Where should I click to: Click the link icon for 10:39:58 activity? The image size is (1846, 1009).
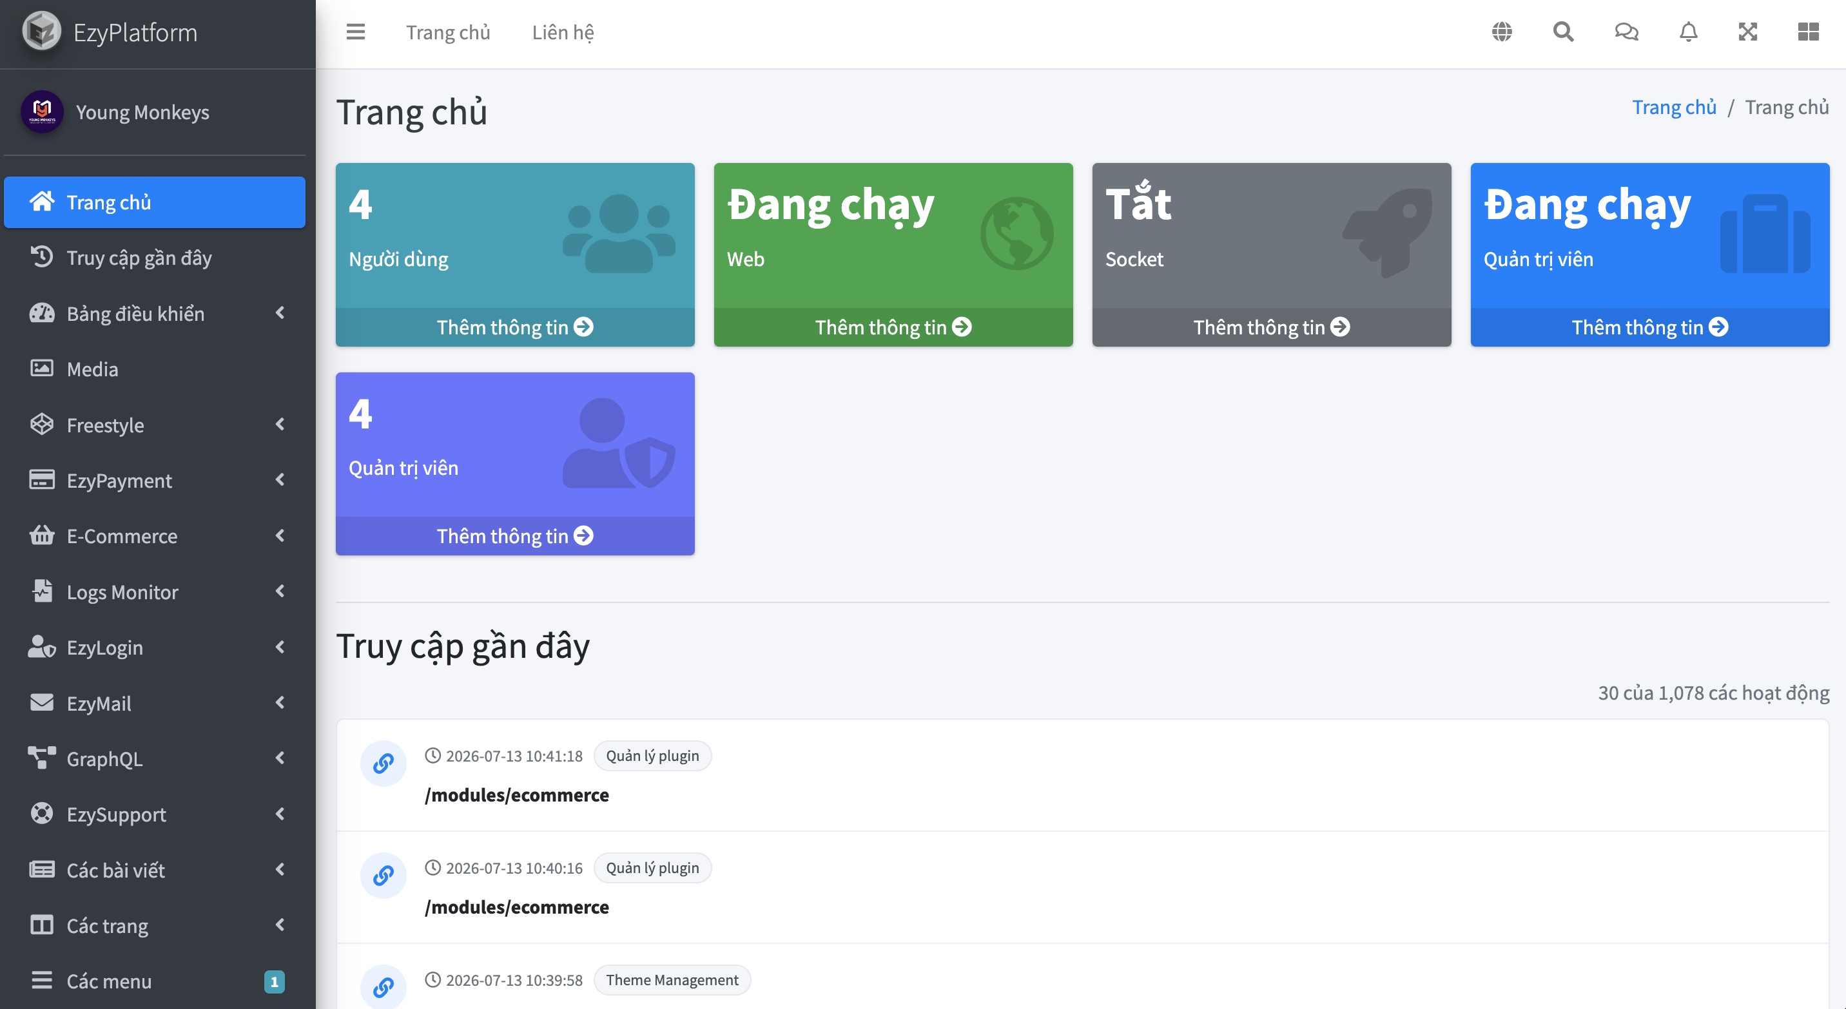pos(384,988)
